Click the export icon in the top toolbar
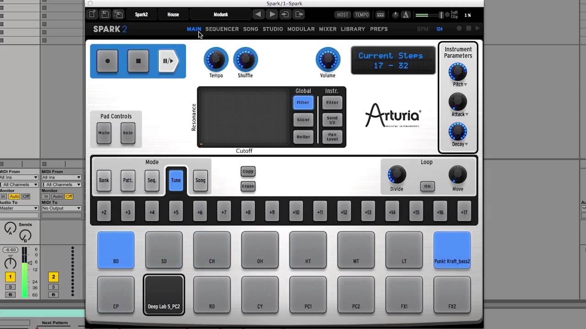Image resolution: width=586 pixels, height=329 pixels. point(299,15)
